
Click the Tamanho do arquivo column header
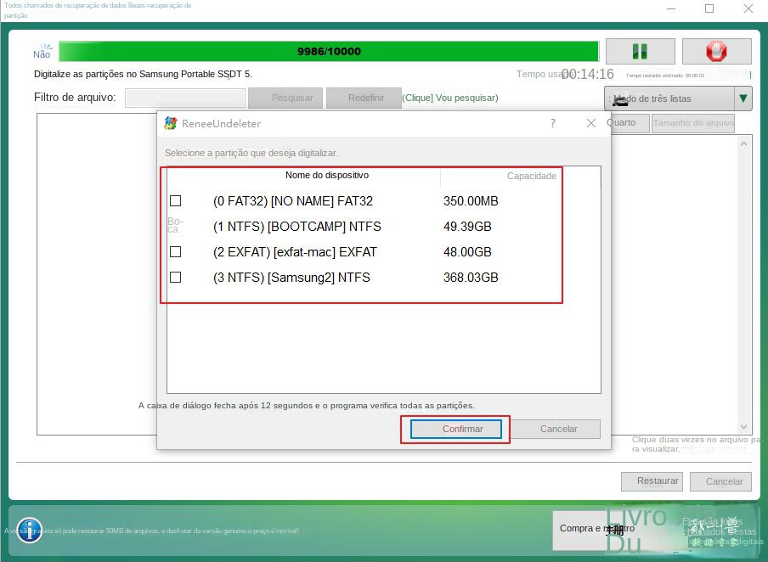(693, 123)
